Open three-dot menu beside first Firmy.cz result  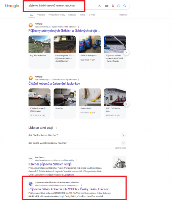coord(78,27)
